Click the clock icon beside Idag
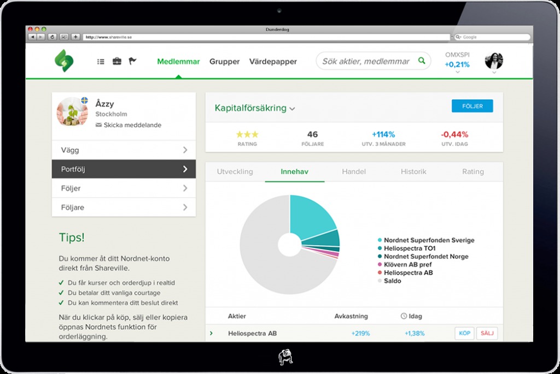 click(404, 316)
